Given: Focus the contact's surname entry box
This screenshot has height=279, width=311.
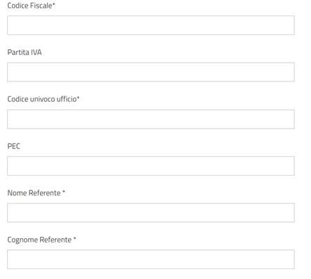Looking at the screenshot, I should coord(151,259).
